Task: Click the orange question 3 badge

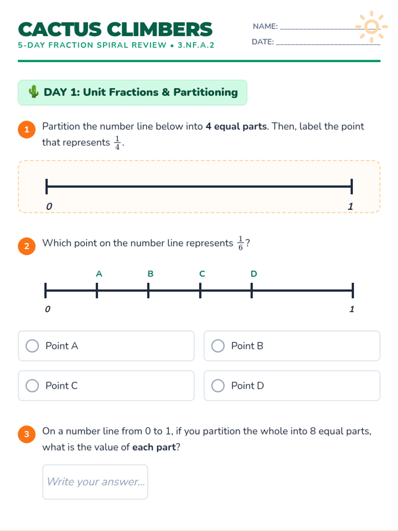Action: click(27, 434)
